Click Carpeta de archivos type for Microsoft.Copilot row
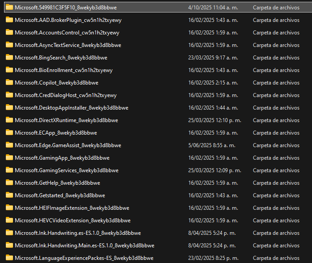The width and height of the screenshot is (312, 263). (276, 83)
